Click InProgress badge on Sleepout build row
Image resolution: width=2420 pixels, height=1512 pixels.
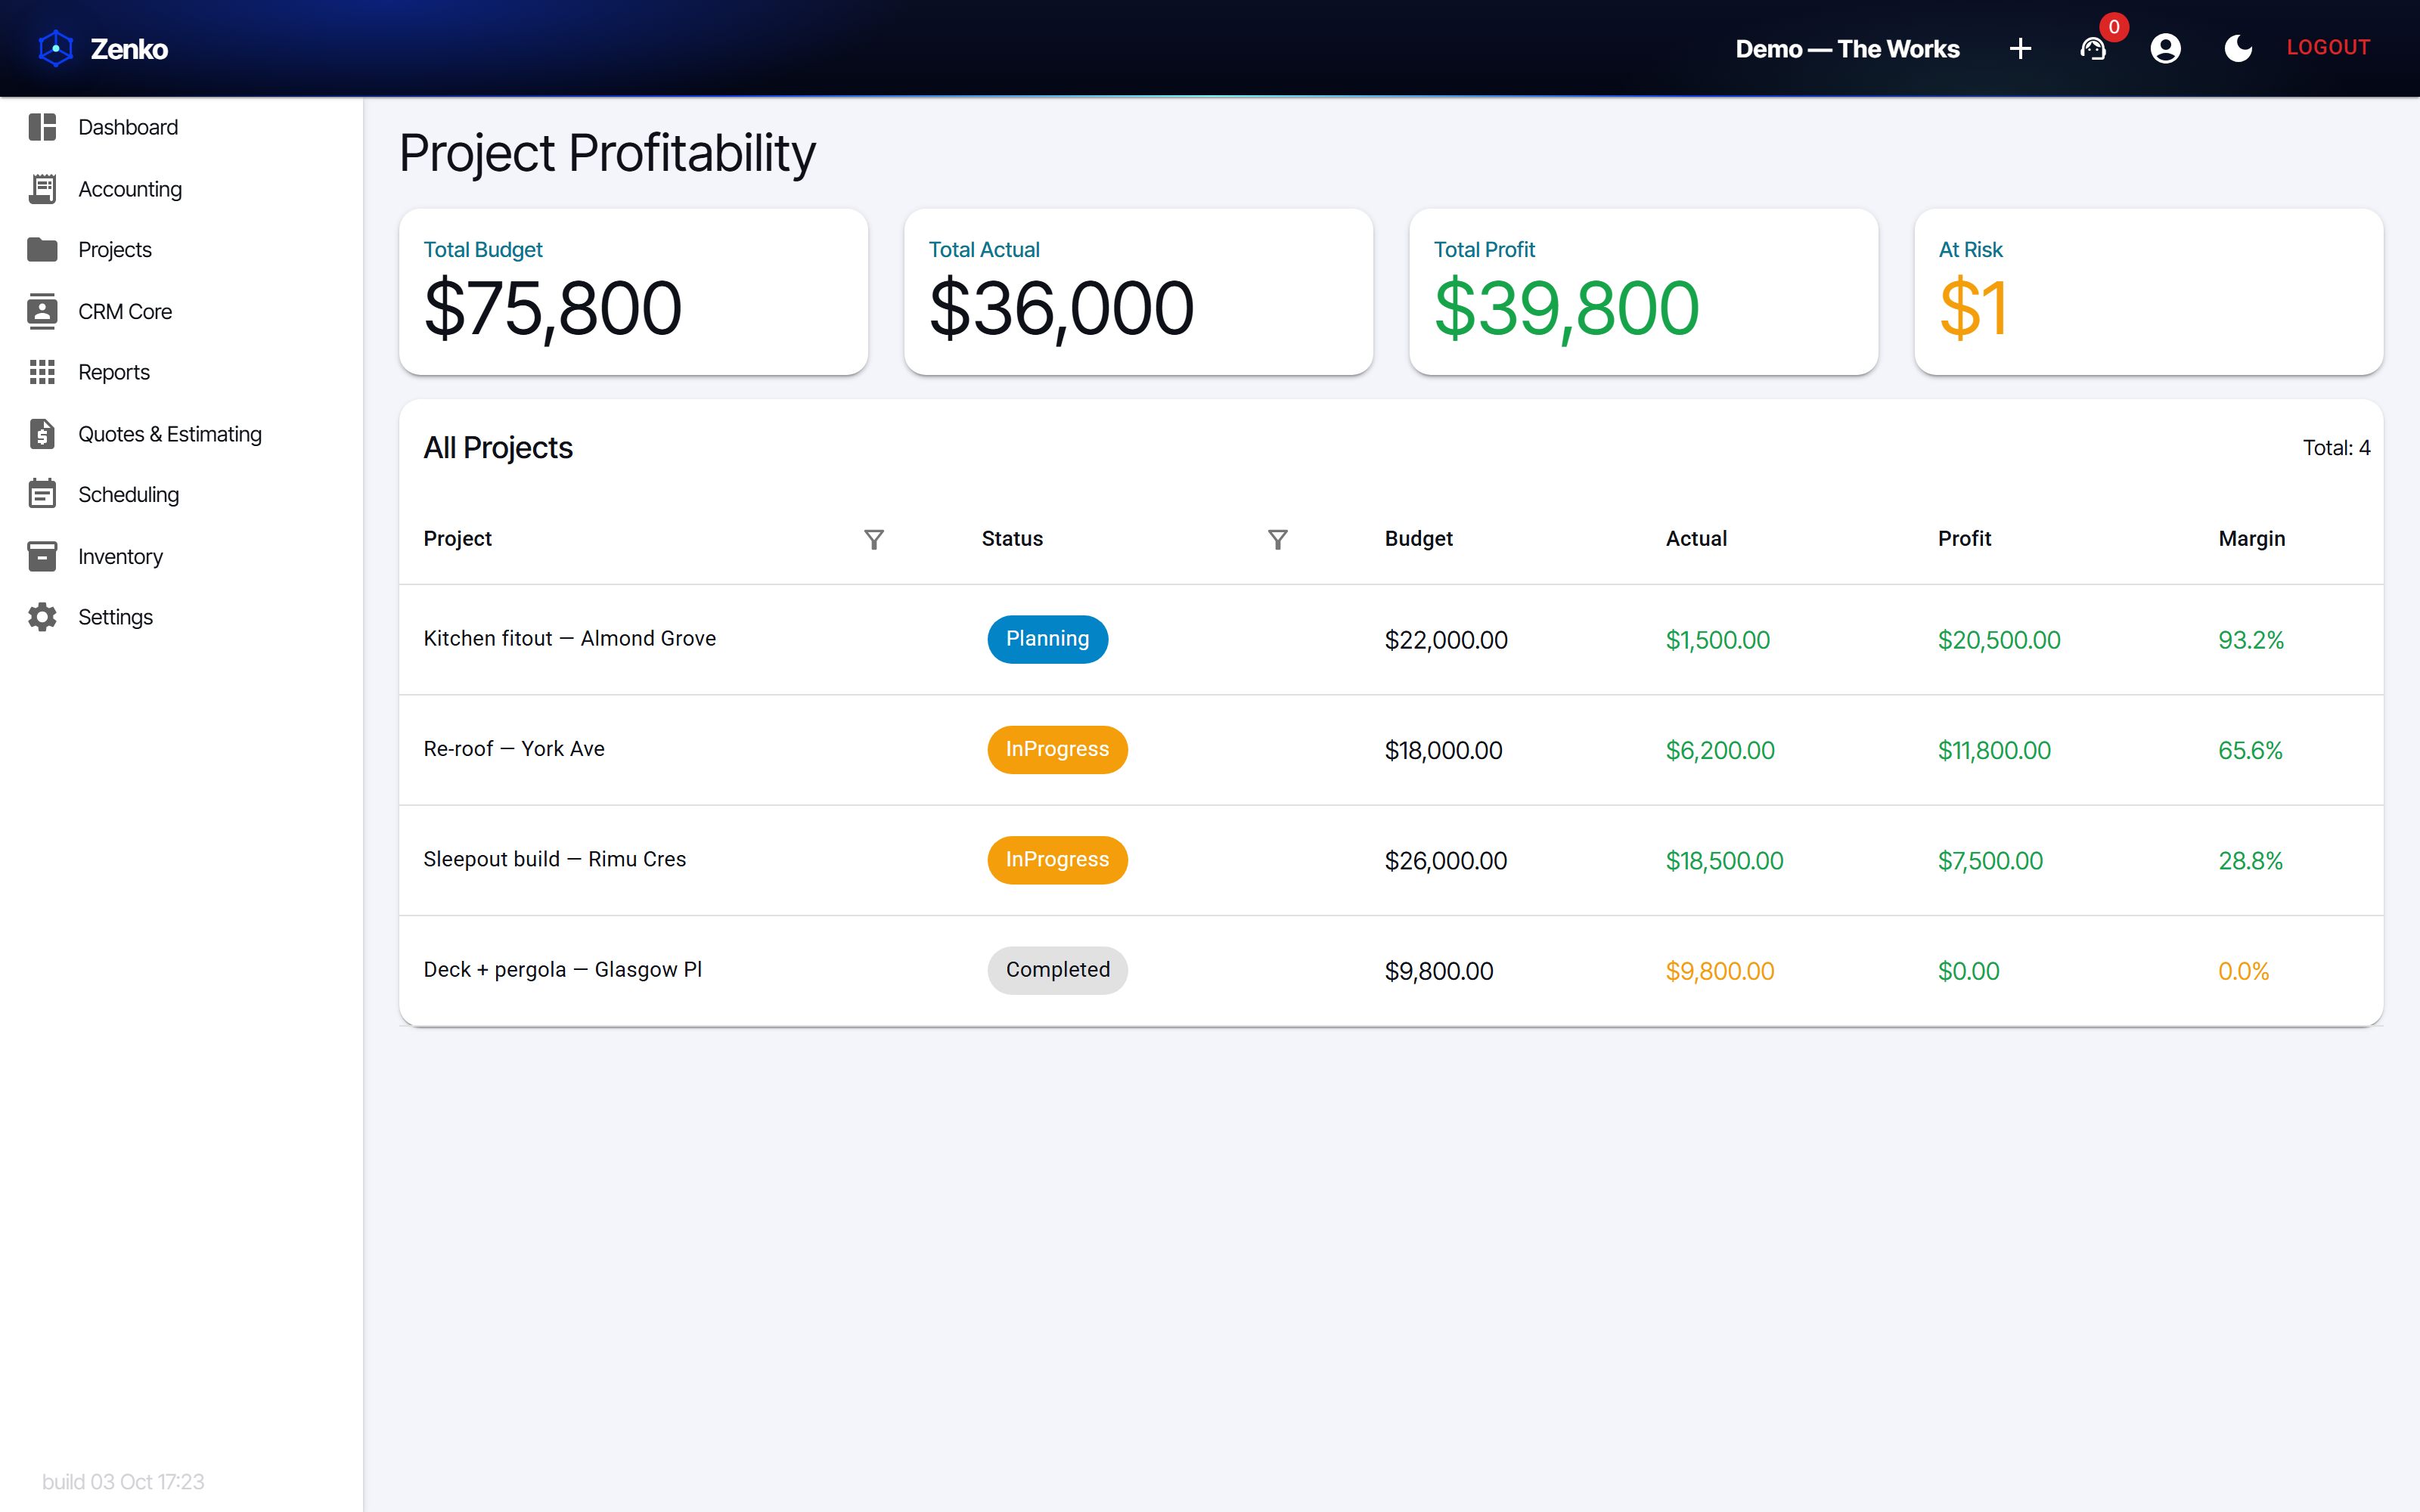pos(1057,860)
